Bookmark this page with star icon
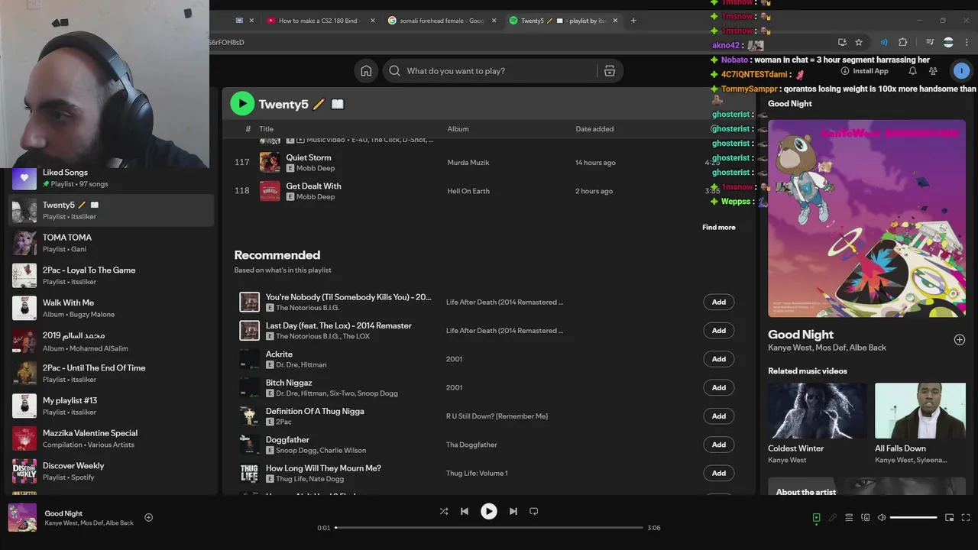978x550 pixels. [859, 42]
